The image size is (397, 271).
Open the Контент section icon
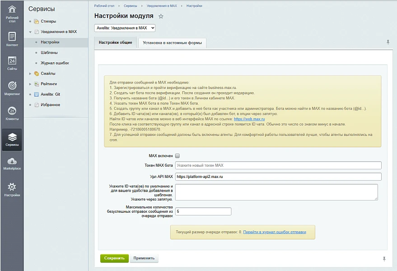tap(12, 37)
